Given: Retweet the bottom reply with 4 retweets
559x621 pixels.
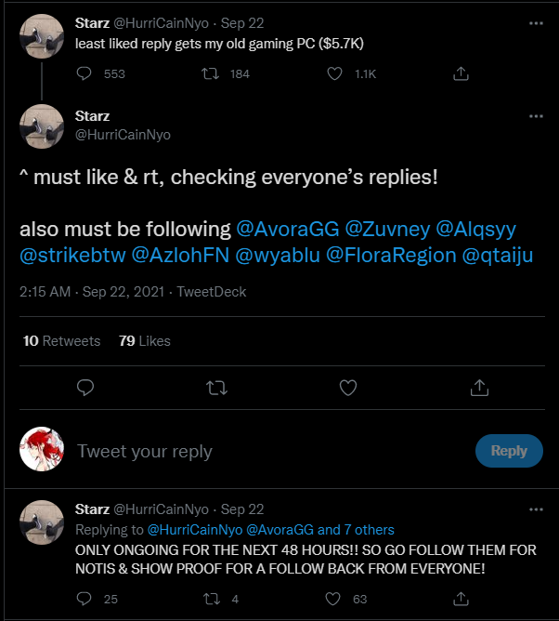Looking at the screenshot, I should pyautogui.click(x=210, y=600).
